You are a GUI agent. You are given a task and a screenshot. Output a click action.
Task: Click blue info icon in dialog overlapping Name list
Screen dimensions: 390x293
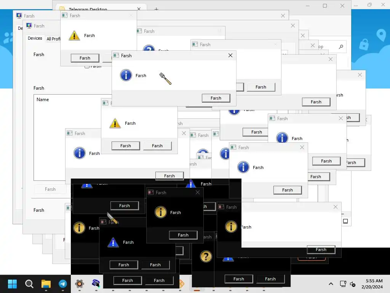pyautogui.click(x=80, y=153)
